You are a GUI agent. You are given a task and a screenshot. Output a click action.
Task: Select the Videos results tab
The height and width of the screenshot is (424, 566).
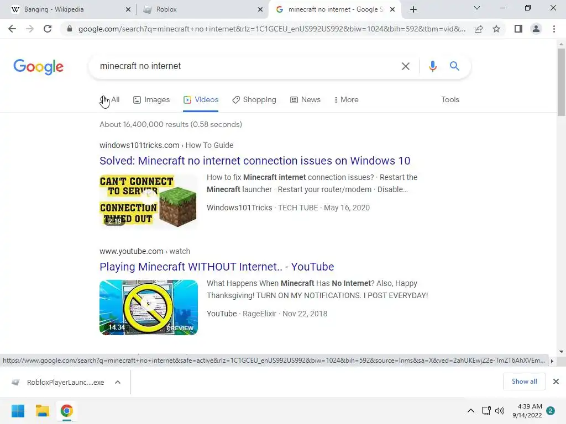(201, 99)
